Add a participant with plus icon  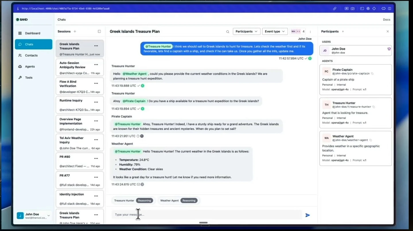[x=343, y=31]
